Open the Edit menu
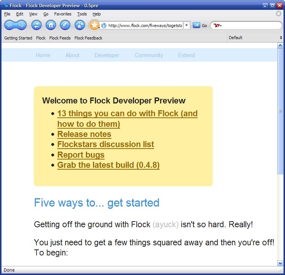This screenshot has height=275, width=285. (x=20, y=14)
